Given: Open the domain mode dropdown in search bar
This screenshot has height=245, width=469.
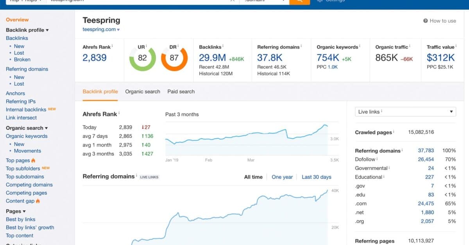Looking at the screenshot, I should tap(264, 2).
